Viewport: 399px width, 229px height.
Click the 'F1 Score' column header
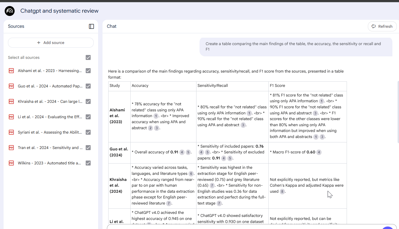(x=277, y=85)
